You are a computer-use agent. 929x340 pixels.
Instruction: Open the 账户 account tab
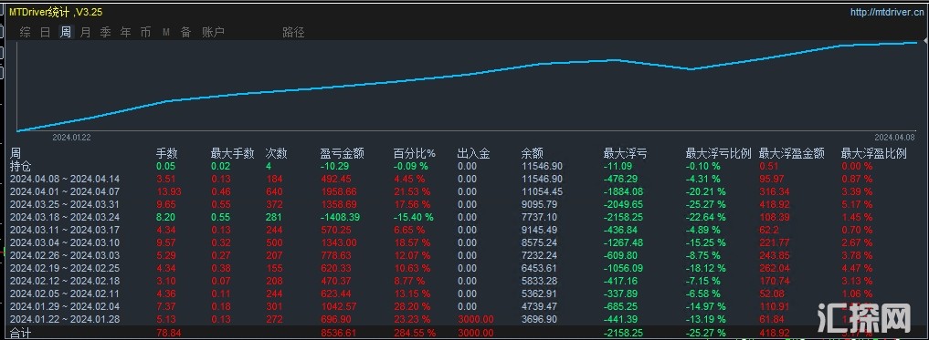(213, 32)
